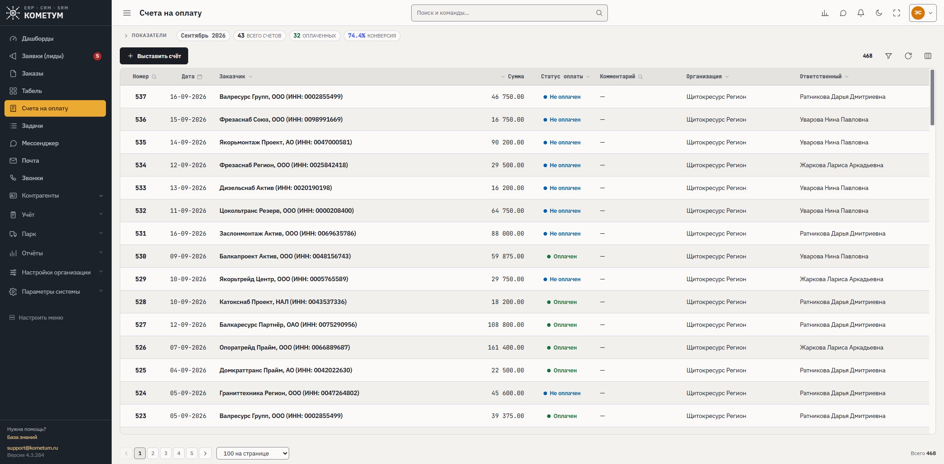
Task: Open Задачи in sidebar
Action: (55, 126)
